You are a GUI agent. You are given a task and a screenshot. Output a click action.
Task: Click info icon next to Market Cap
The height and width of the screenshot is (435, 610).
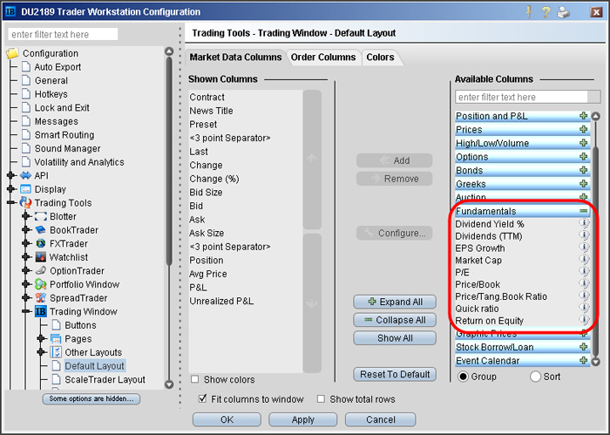click(584, 260)
